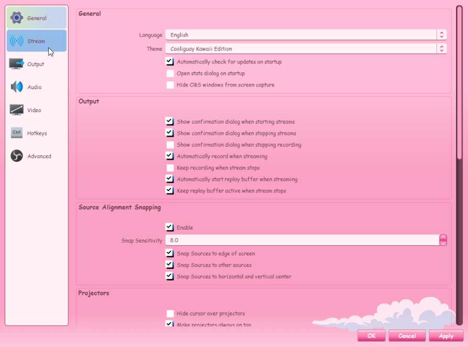Viewport: 468px width, 347px height.
Task: Switch to the Stream settings tab
Action: [x=37, y=41]
